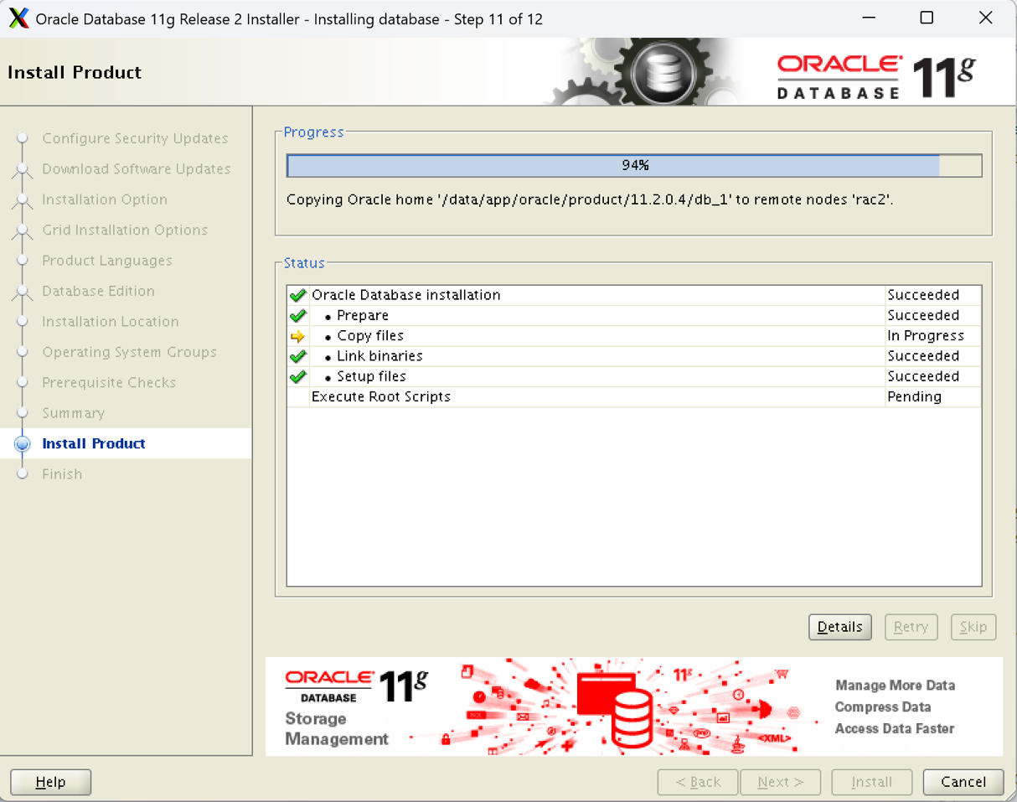Click the Oracle Database installation row text

click(x=406, y=295)
